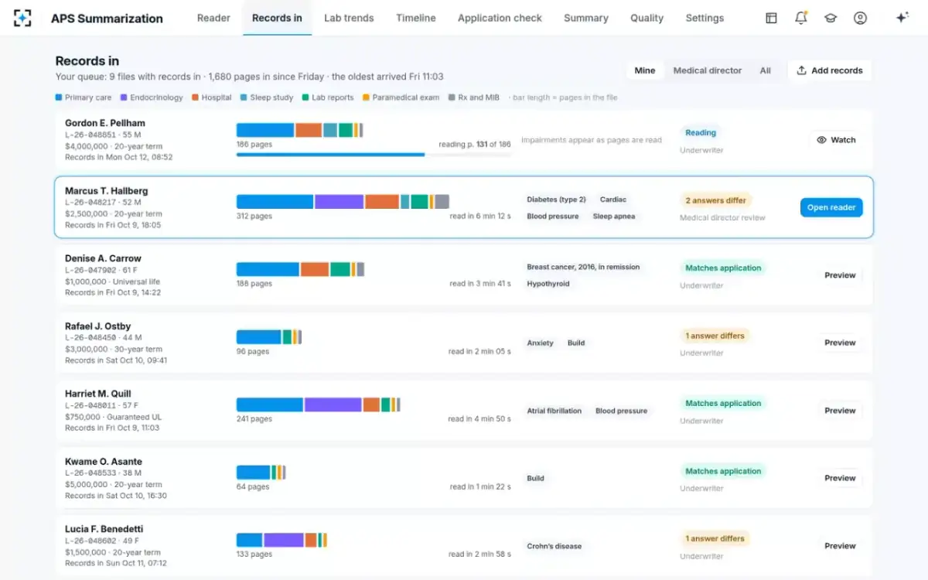Open the Settings tab
The height and width of the screenshot is (580, 928).
pyautogui.click(x=705, y=18)
